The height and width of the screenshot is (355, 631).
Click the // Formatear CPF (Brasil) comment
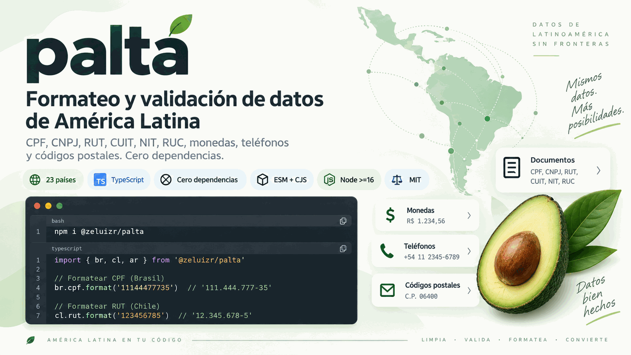(x=110, y=278)
